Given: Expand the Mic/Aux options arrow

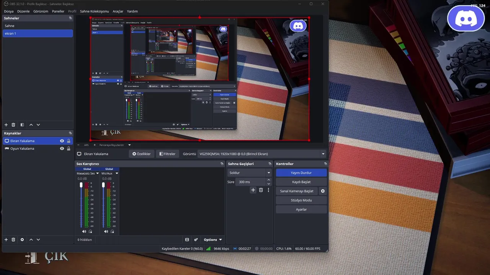Looking at the screenshot, I should coord(117,173).
